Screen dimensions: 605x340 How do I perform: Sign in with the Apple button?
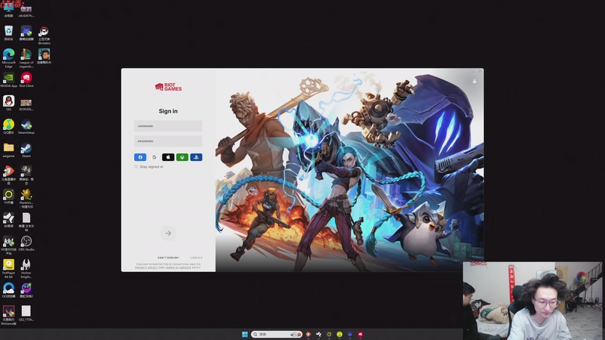pyautogui.click(x=168, y=157)
